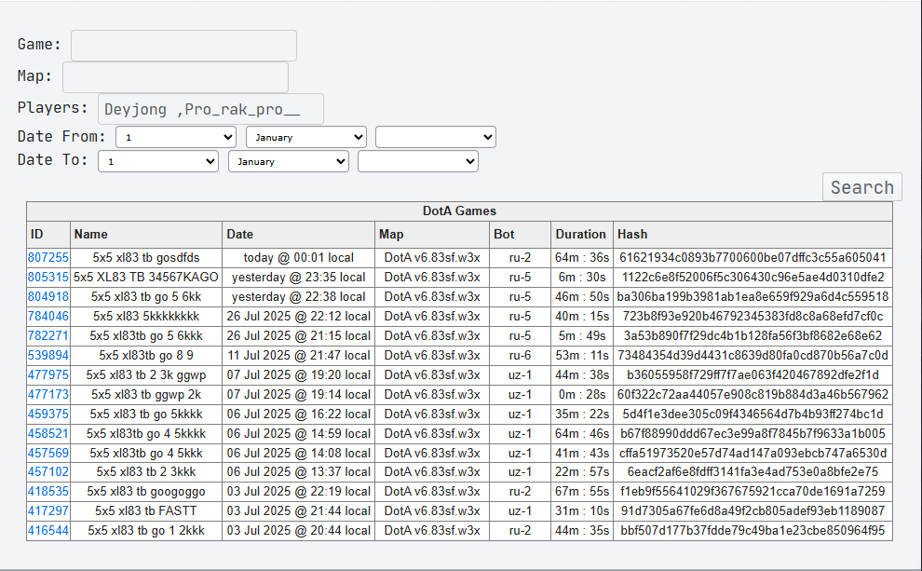The width and height of the screenshot is (922, 571).
Task: Click the Search button
Action: [862, 187]
